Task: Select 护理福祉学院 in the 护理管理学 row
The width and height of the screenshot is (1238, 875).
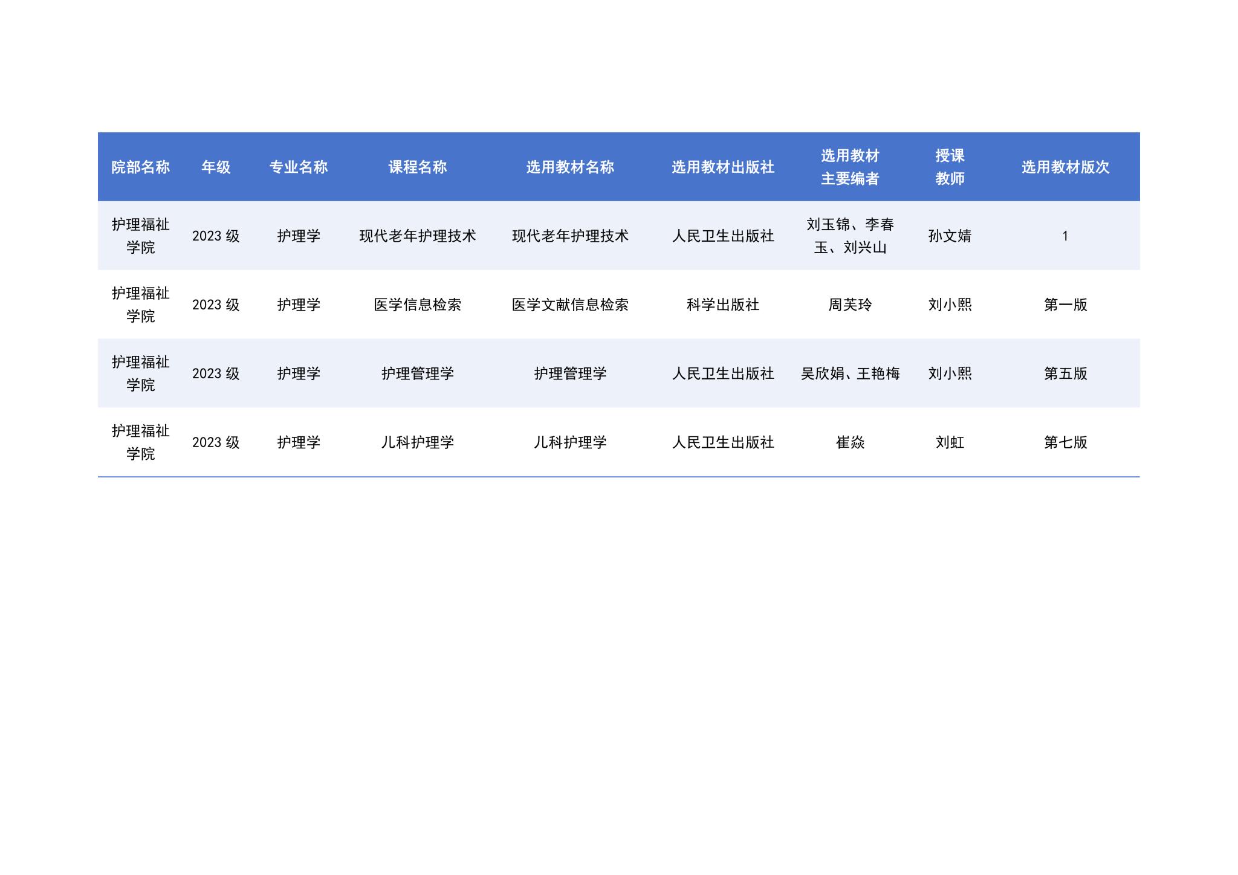Action: (140, 374)
